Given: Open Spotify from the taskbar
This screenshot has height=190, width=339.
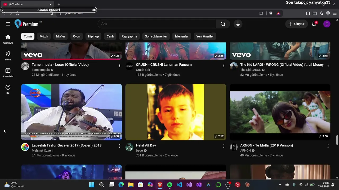Looking at the screenshot, I should pyautogui.click(x=169, y=185).
